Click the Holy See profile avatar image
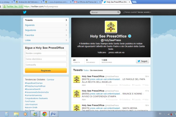 click(111, 27)
